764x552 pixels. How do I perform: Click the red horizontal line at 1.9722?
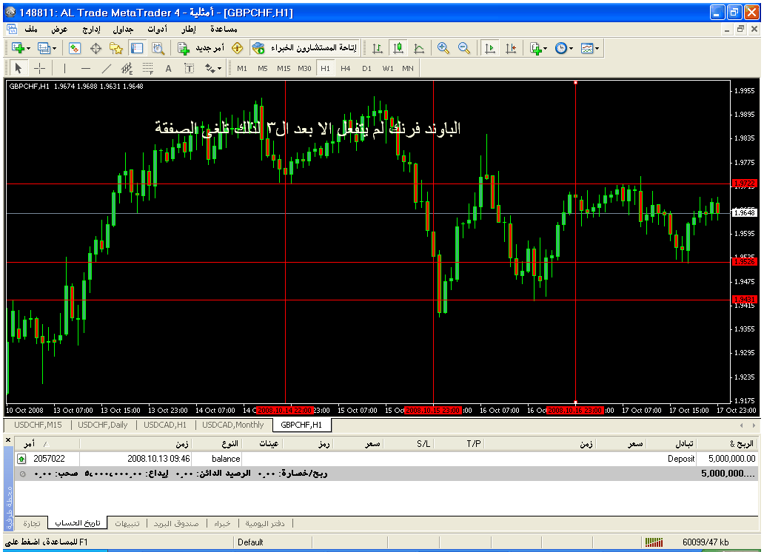coord(370,183)
